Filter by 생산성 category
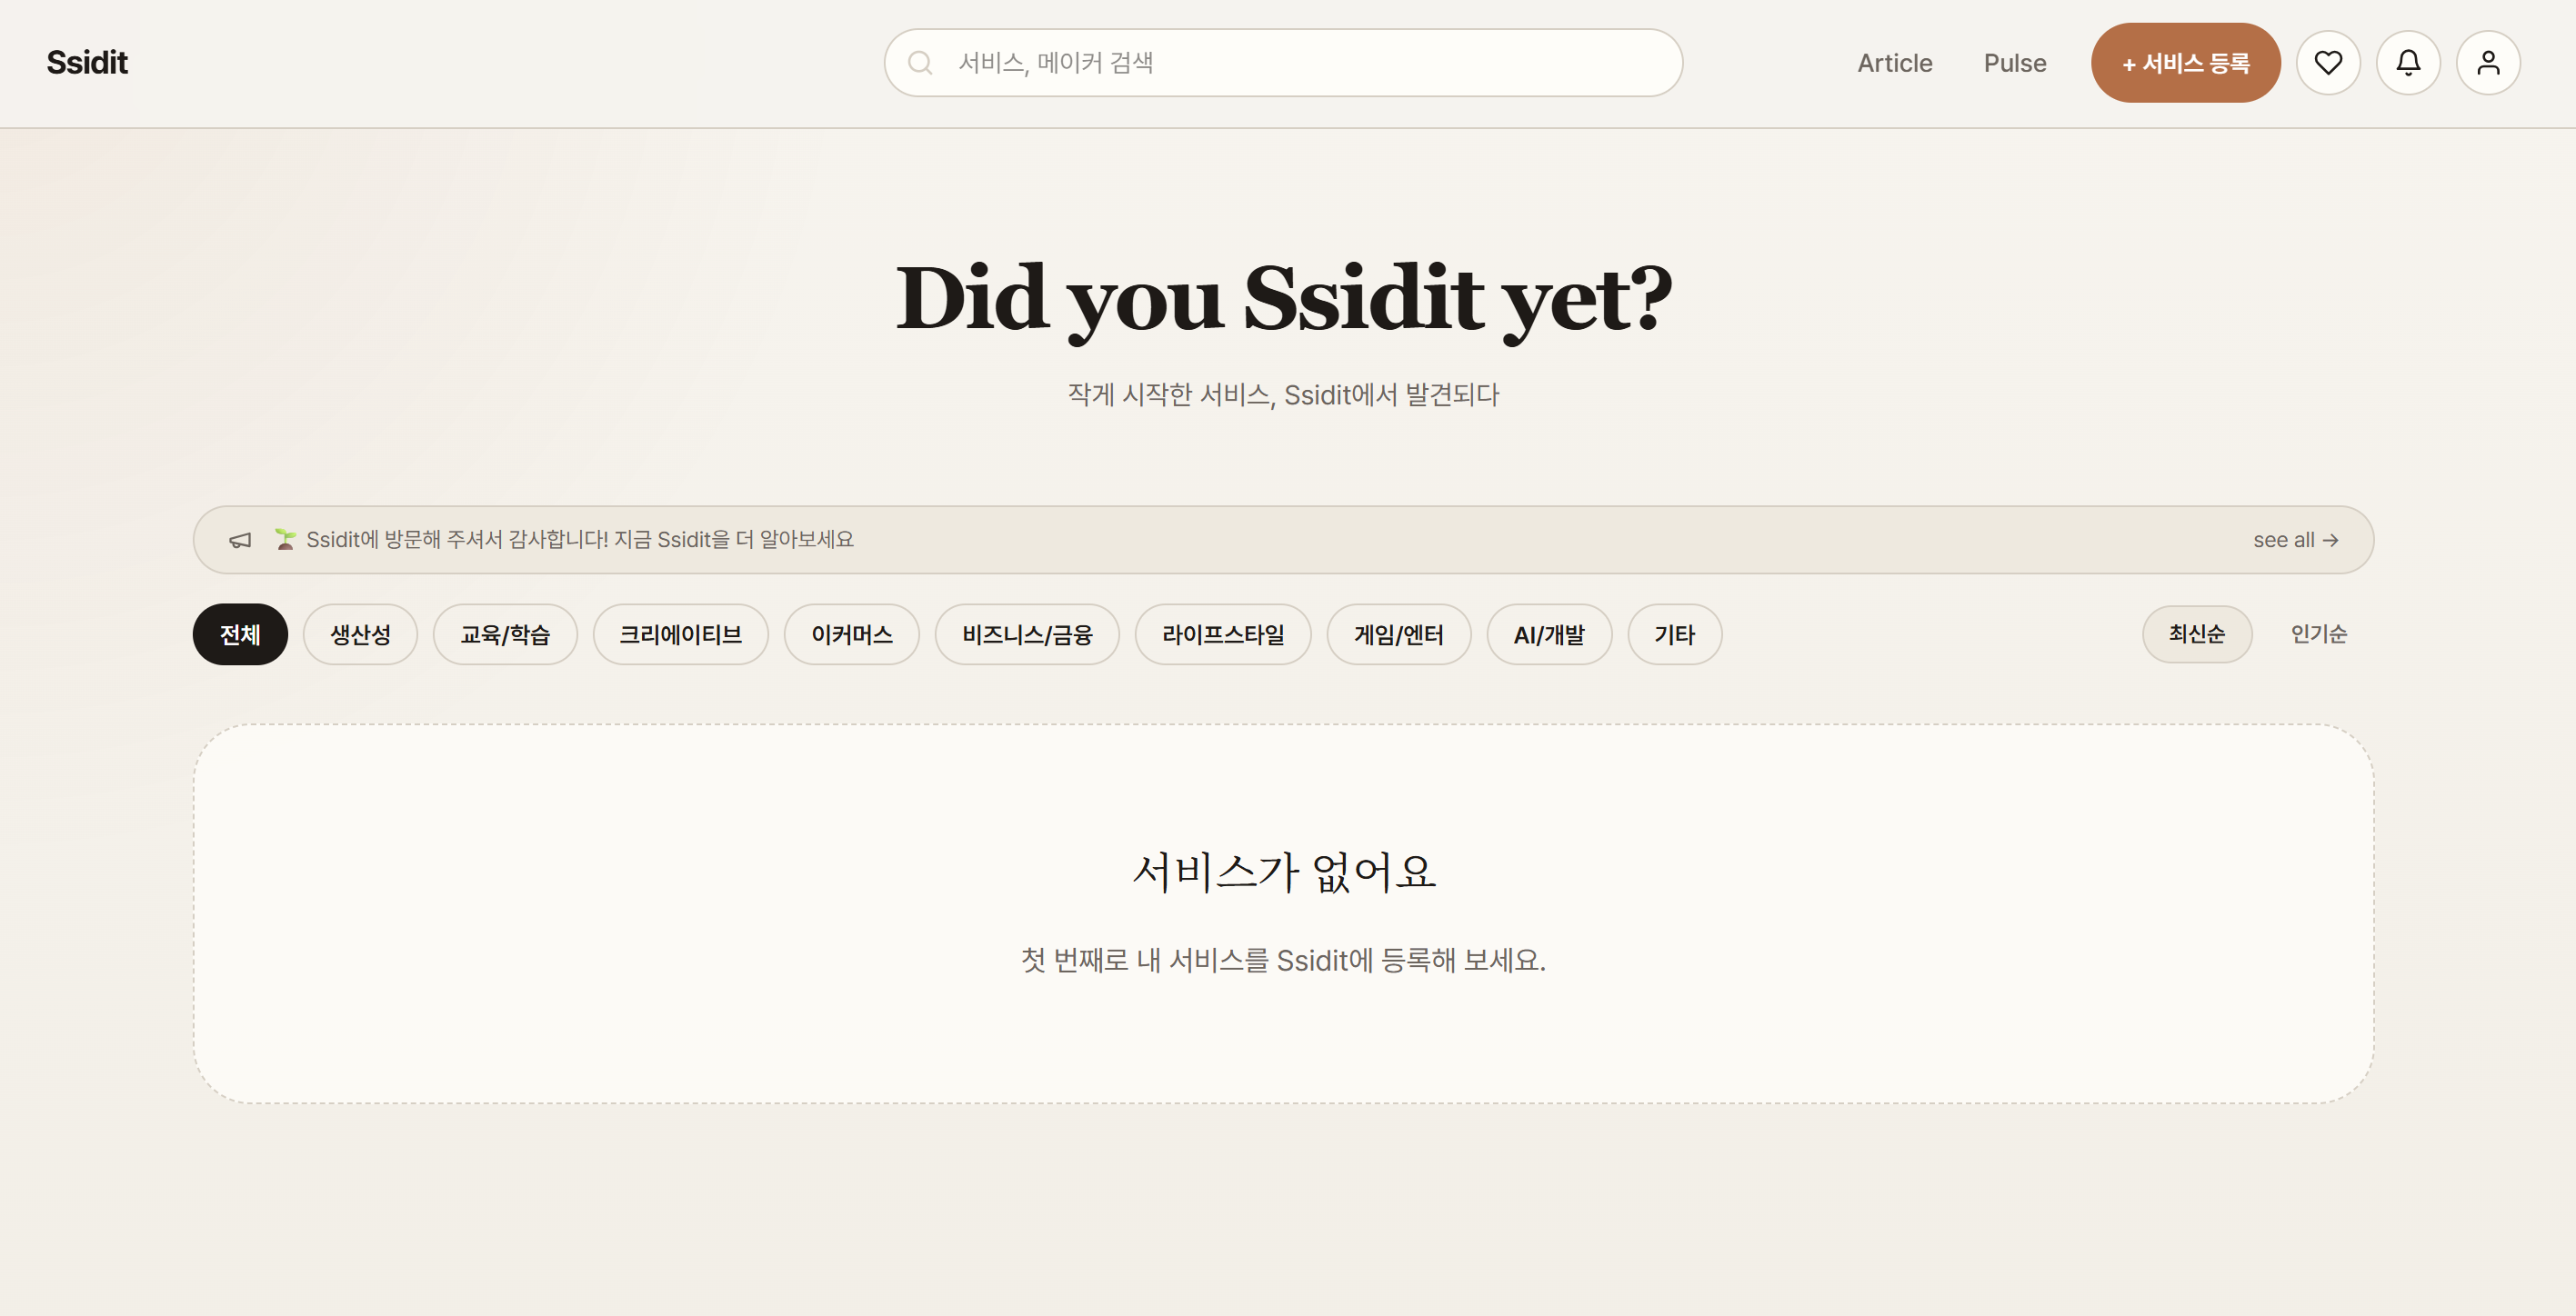2576x1316 pixels. tap(360, 634)
